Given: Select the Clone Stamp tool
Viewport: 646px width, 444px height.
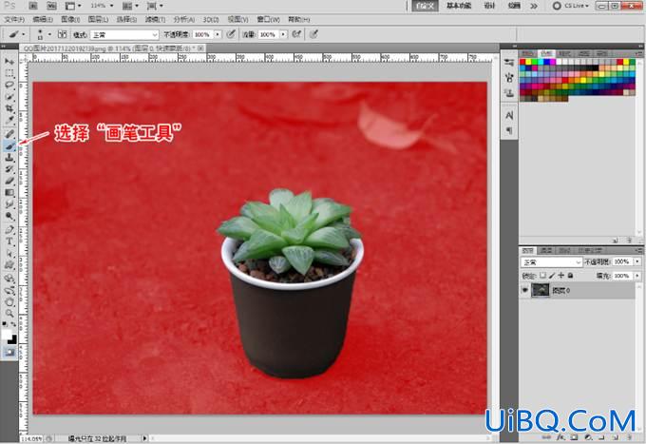Looking at the screenshot, I should click(9, 157).
